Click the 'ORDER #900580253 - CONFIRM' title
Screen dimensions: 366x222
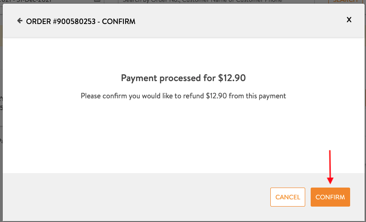pyautogui.click(x=81, y=21)
